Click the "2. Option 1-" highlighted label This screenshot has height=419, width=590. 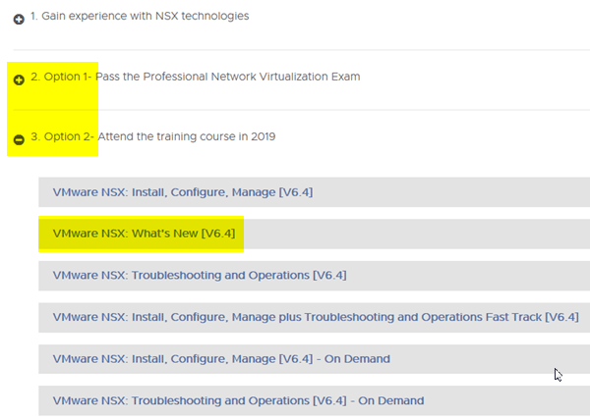[x=61, y=77]
